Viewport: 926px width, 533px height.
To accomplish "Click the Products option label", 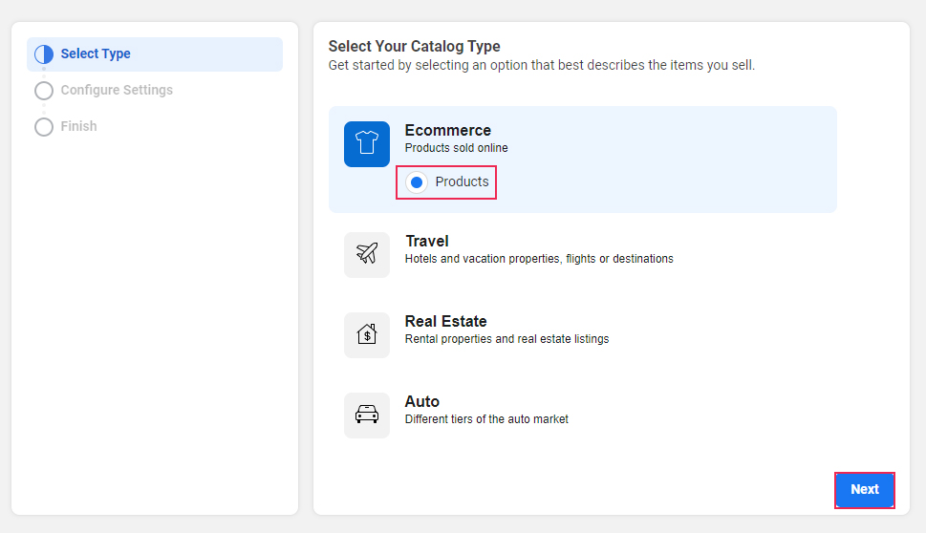I will pyautogui.click(x=462, y=181).
